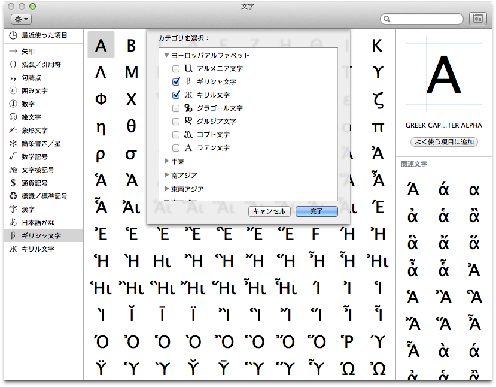
Task: Click よく使う項目に追加 button
Action: click(443, 142)
